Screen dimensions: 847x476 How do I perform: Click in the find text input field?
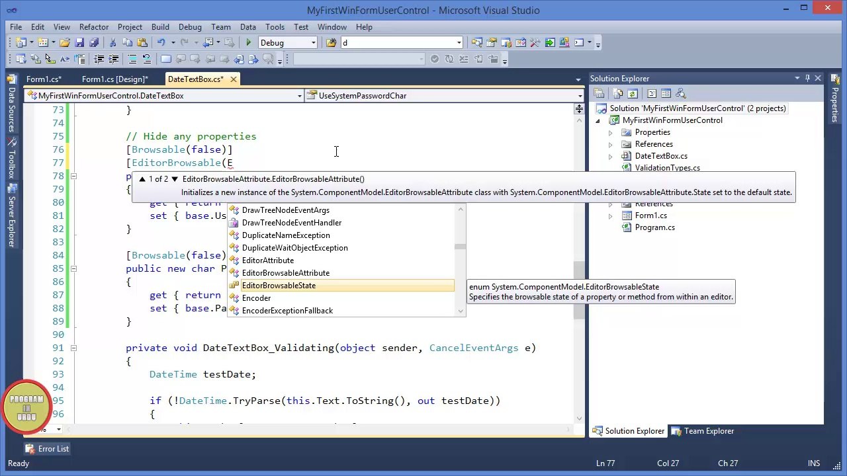(x=398, y=42)
